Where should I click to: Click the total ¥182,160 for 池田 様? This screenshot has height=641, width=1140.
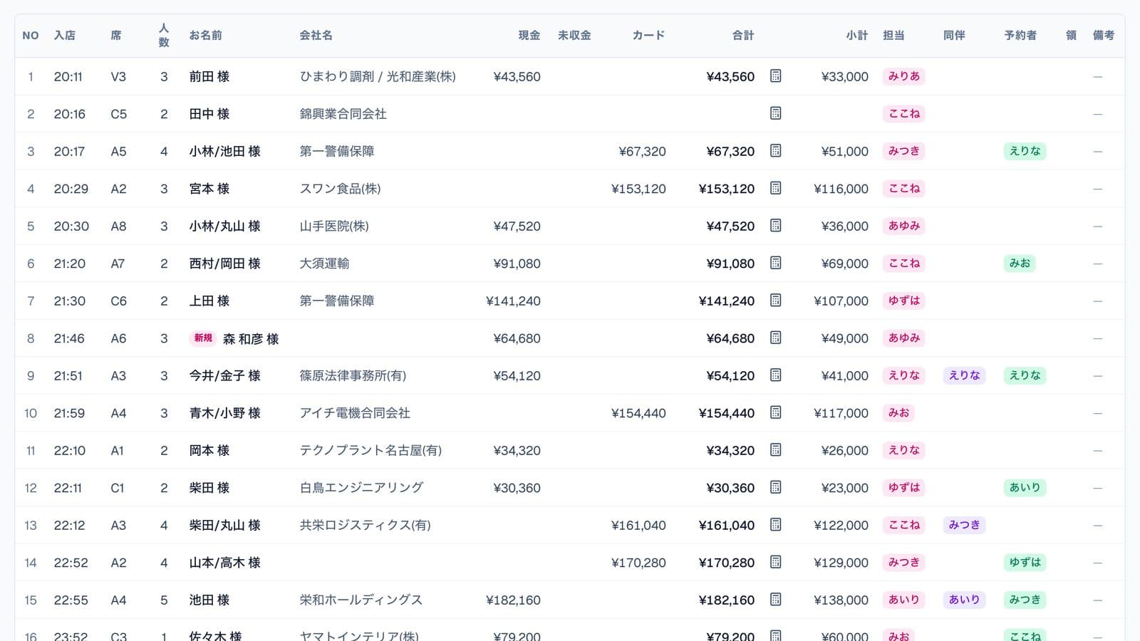[x=727, y=600]
